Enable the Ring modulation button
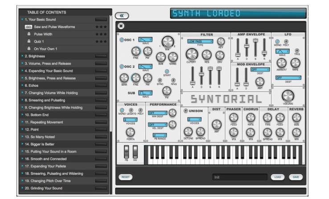 coord(173,80)
